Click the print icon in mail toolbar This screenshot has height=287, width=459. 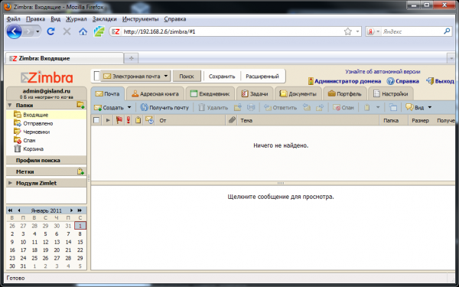tap(251, 107)
